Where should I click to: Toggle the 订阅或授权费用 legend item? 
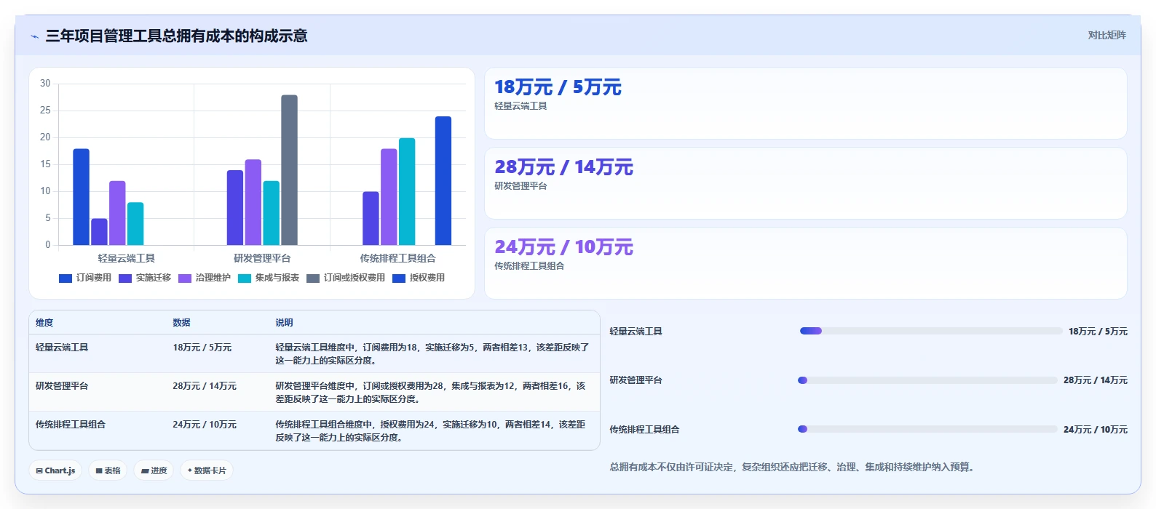coord(346,278)
